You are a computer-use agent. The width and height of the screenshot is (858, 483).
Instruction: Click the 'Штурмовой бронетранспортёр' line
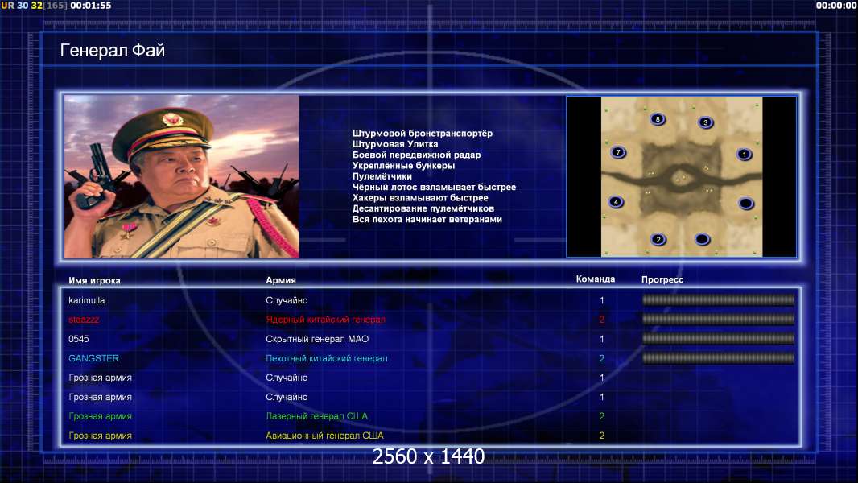[423, 134]
